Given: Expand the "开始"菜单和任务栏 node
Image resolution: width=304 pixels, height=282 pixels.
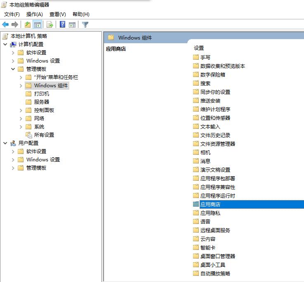Looking at the screenshot, I should tap(21, 77).
